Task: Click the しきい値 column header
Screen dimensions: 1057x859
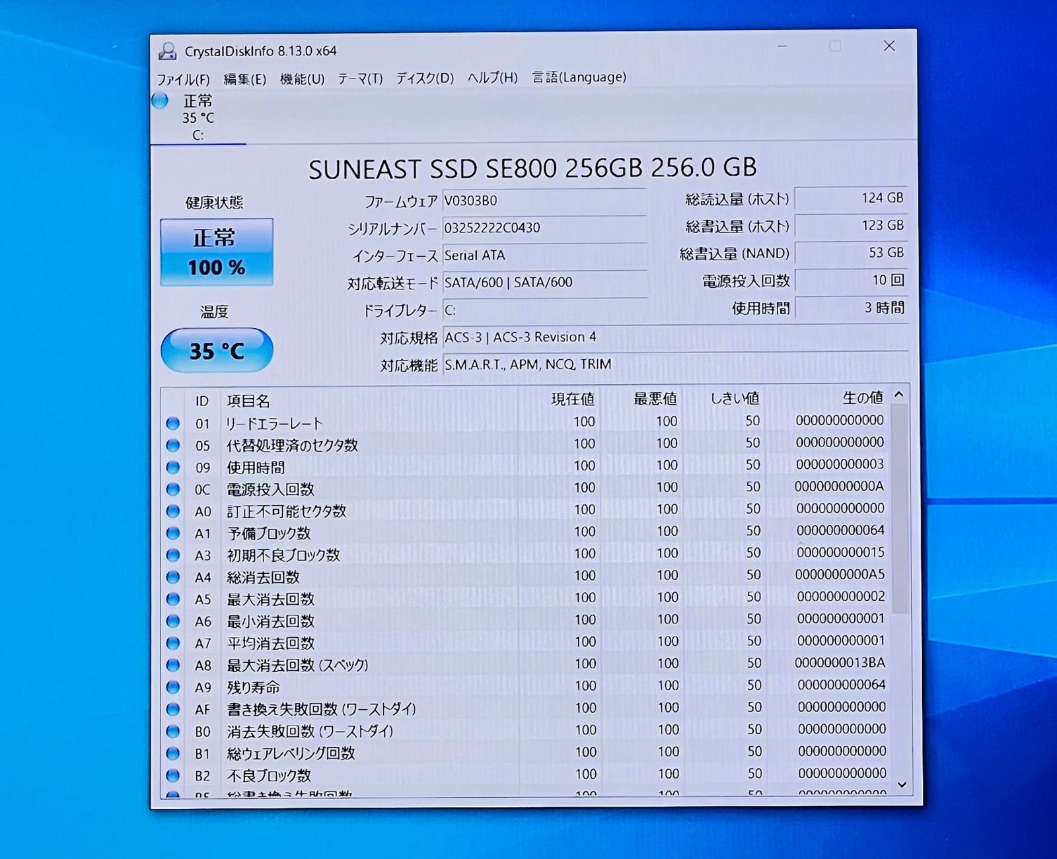Action: pos(735,398)
